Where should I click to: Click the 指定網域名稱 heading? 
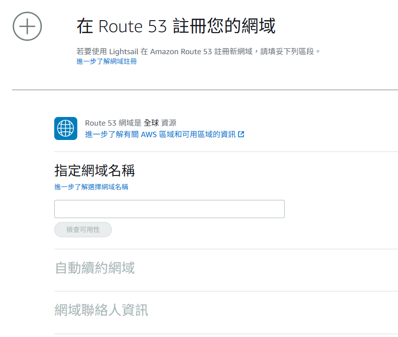[95, 170]
